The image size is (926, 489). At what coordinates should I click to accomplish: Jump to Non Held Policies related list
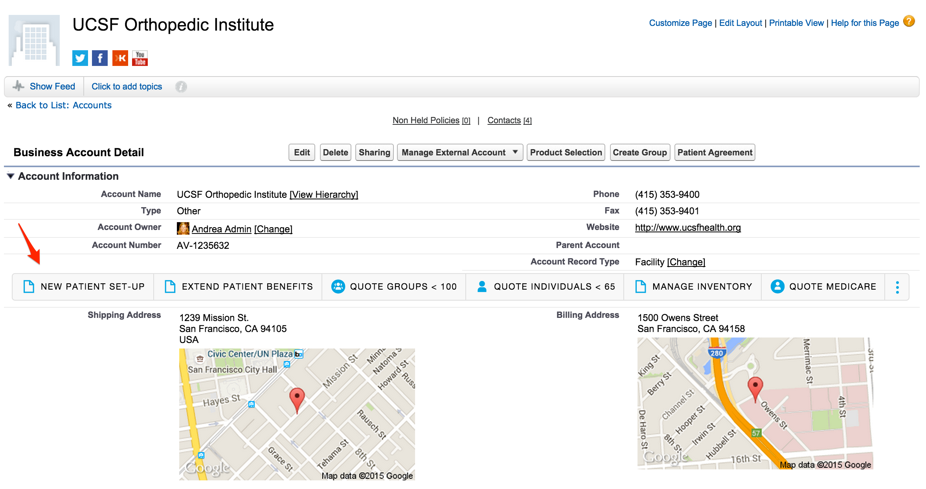pos(431,120)
